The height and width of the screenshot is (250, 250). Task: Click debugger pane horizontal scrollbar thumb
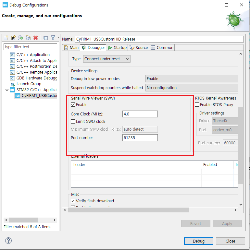point(129,210)
